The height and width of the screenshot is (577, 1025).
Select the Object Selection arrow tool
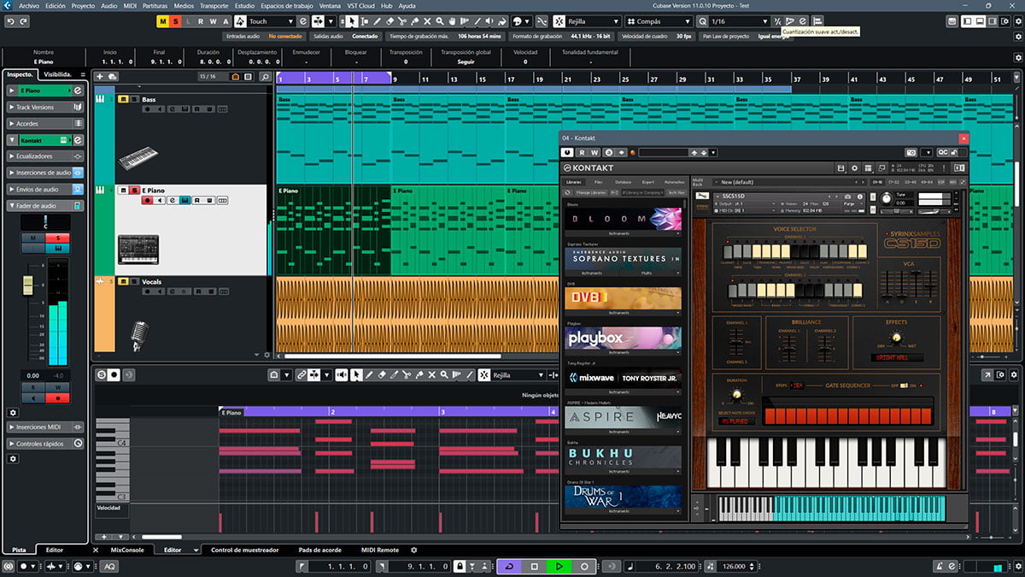coord(353,21)
